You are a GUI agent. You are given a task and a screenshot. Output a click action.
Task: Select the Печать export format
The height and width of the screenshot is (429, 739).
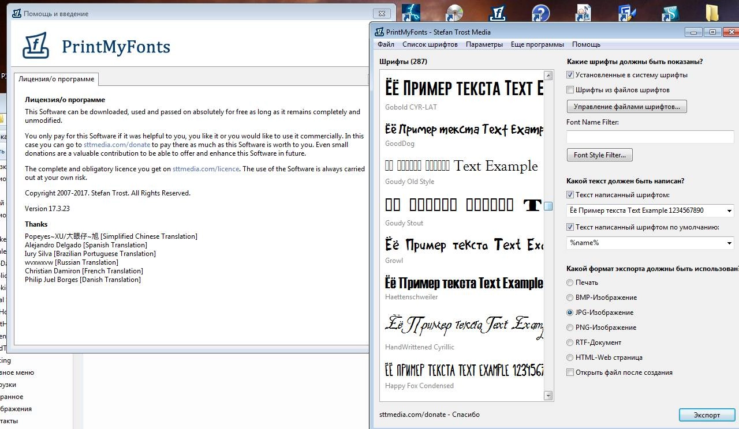click(x=570, y=283)
